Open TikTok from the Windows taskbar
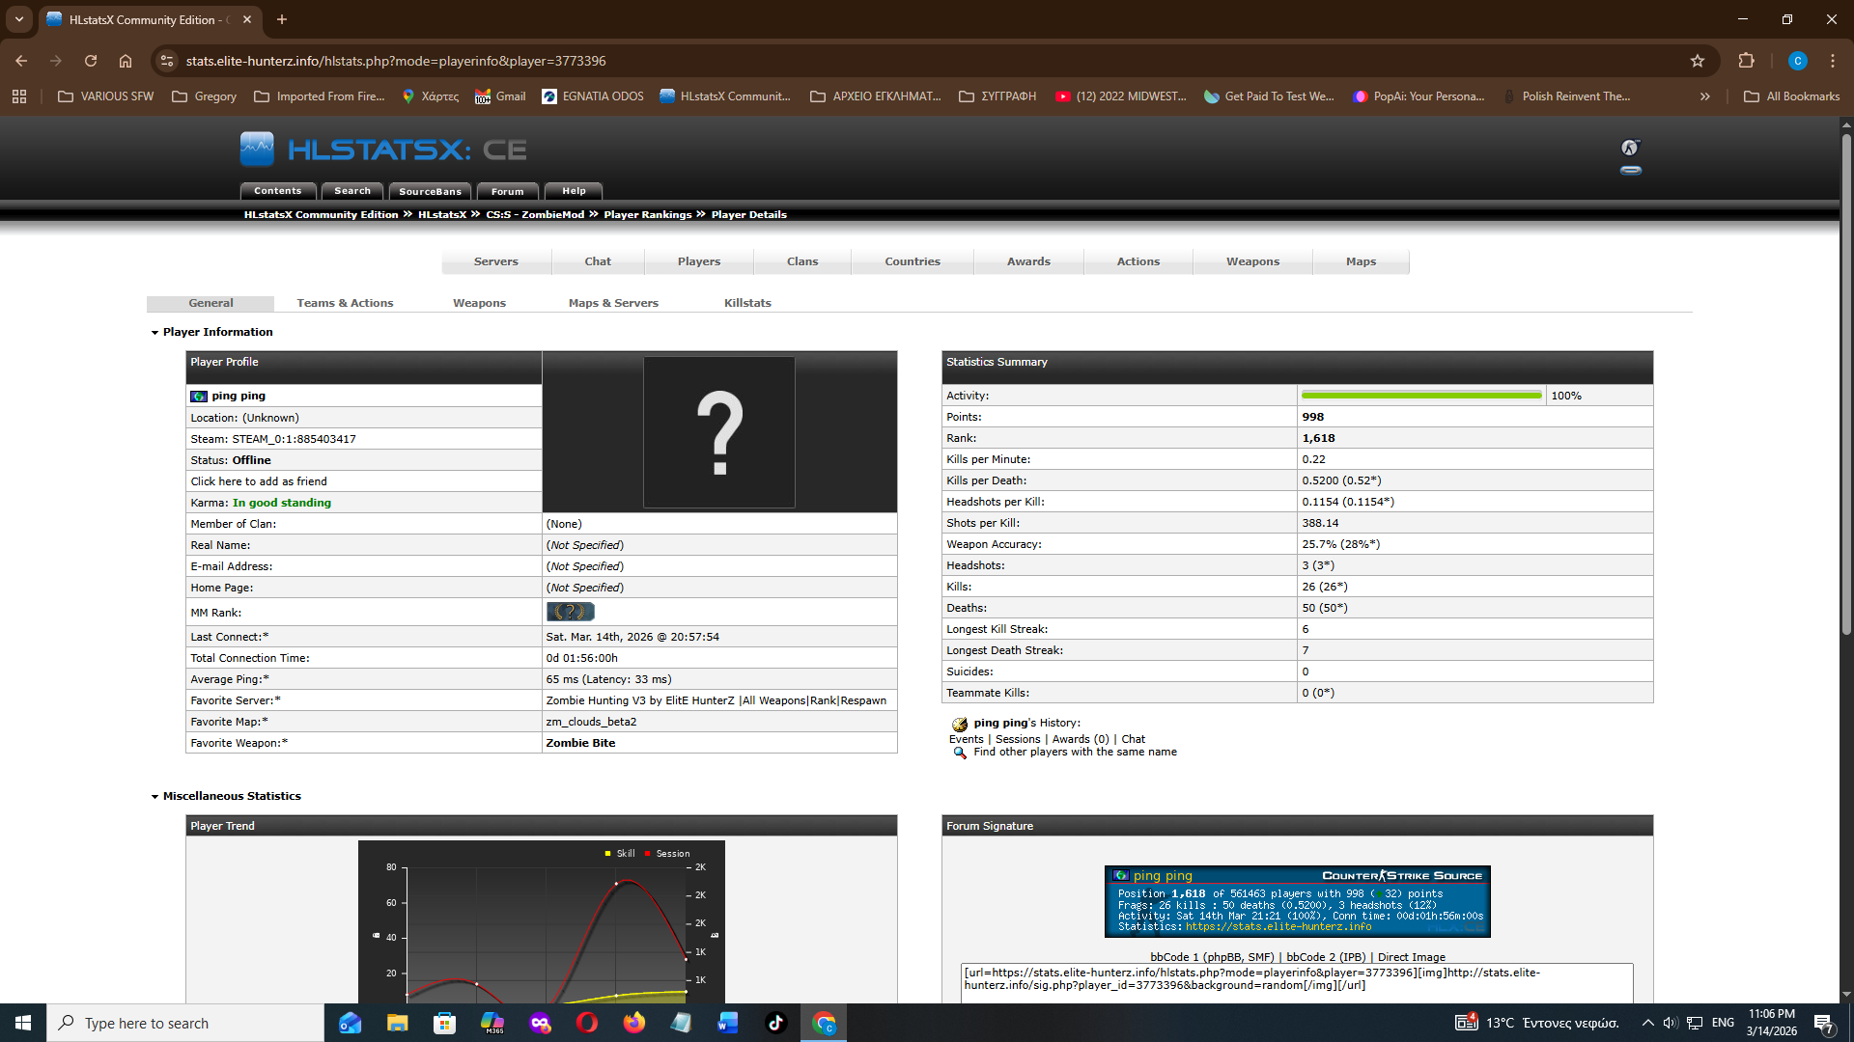The image size is (1854, 1042). (776, 1023)
